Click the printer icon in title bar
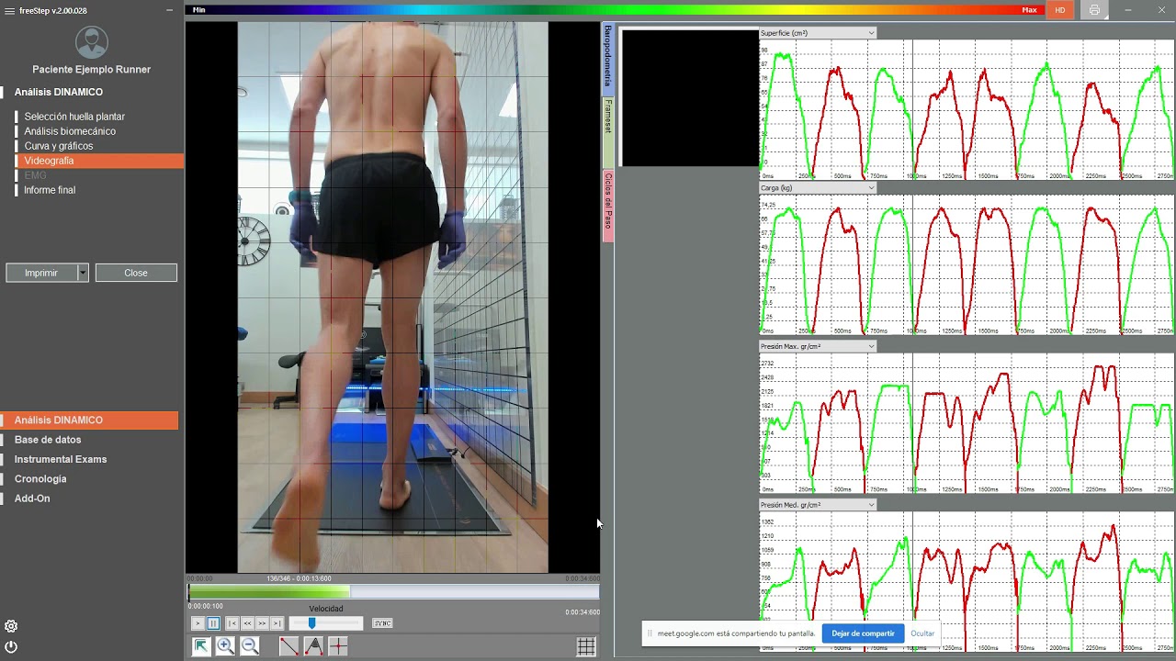Screen dimensions: 1176x661 (1093, 10)
